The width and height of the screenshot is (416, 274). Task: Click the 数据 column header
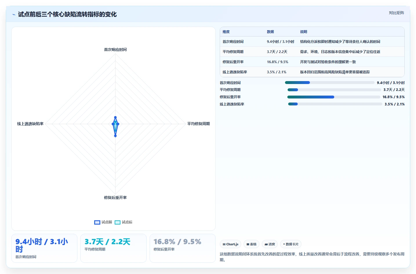(x=270, y=32)
